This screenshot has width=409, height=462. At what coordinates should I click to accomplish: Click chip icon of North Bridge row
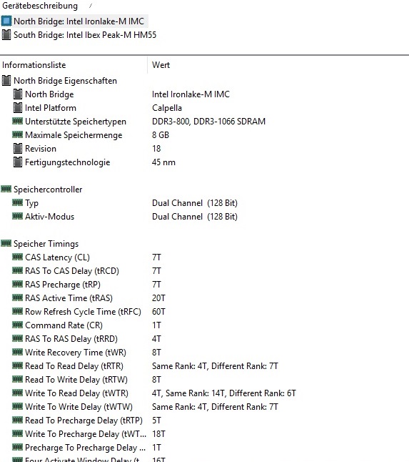18,94
